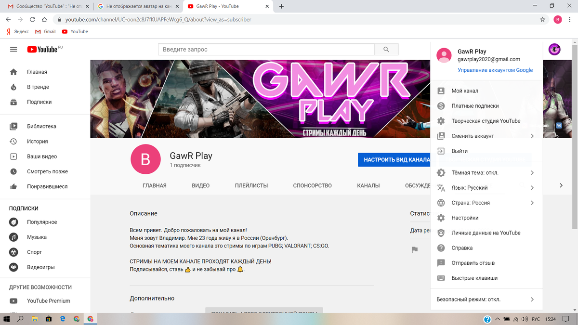Switch to the Gmail community browser tab
578x325 pixels.
pyautogui.click(x=48, y=6)
